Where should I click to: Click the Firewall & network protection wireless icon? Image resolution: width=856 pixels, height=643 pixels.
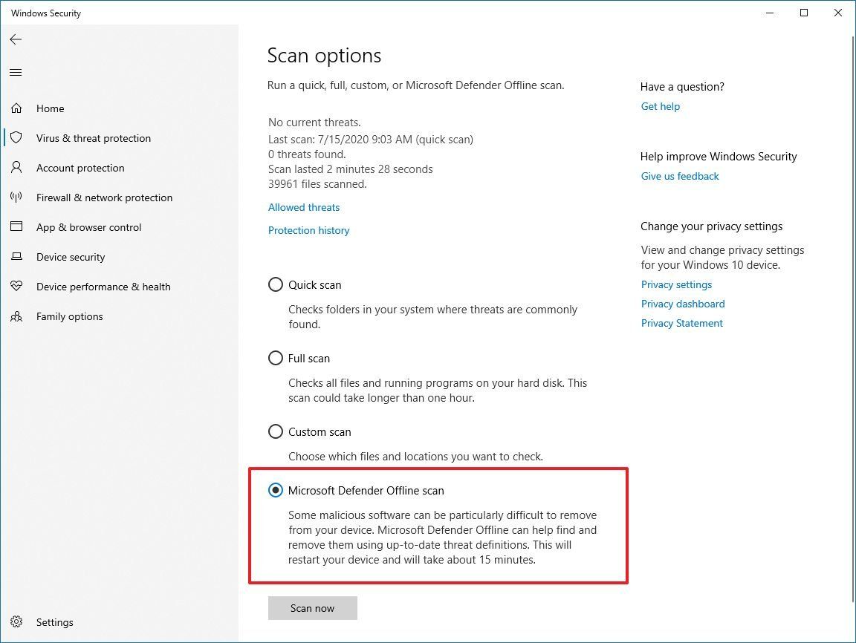coord(16,198)
